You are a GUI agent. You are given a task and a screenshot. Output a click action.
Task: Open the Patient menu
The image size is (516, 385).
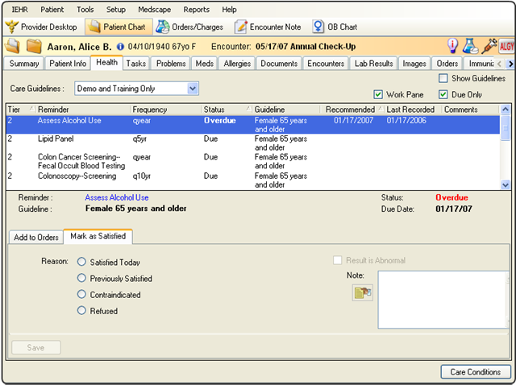(x=52, y=10)
